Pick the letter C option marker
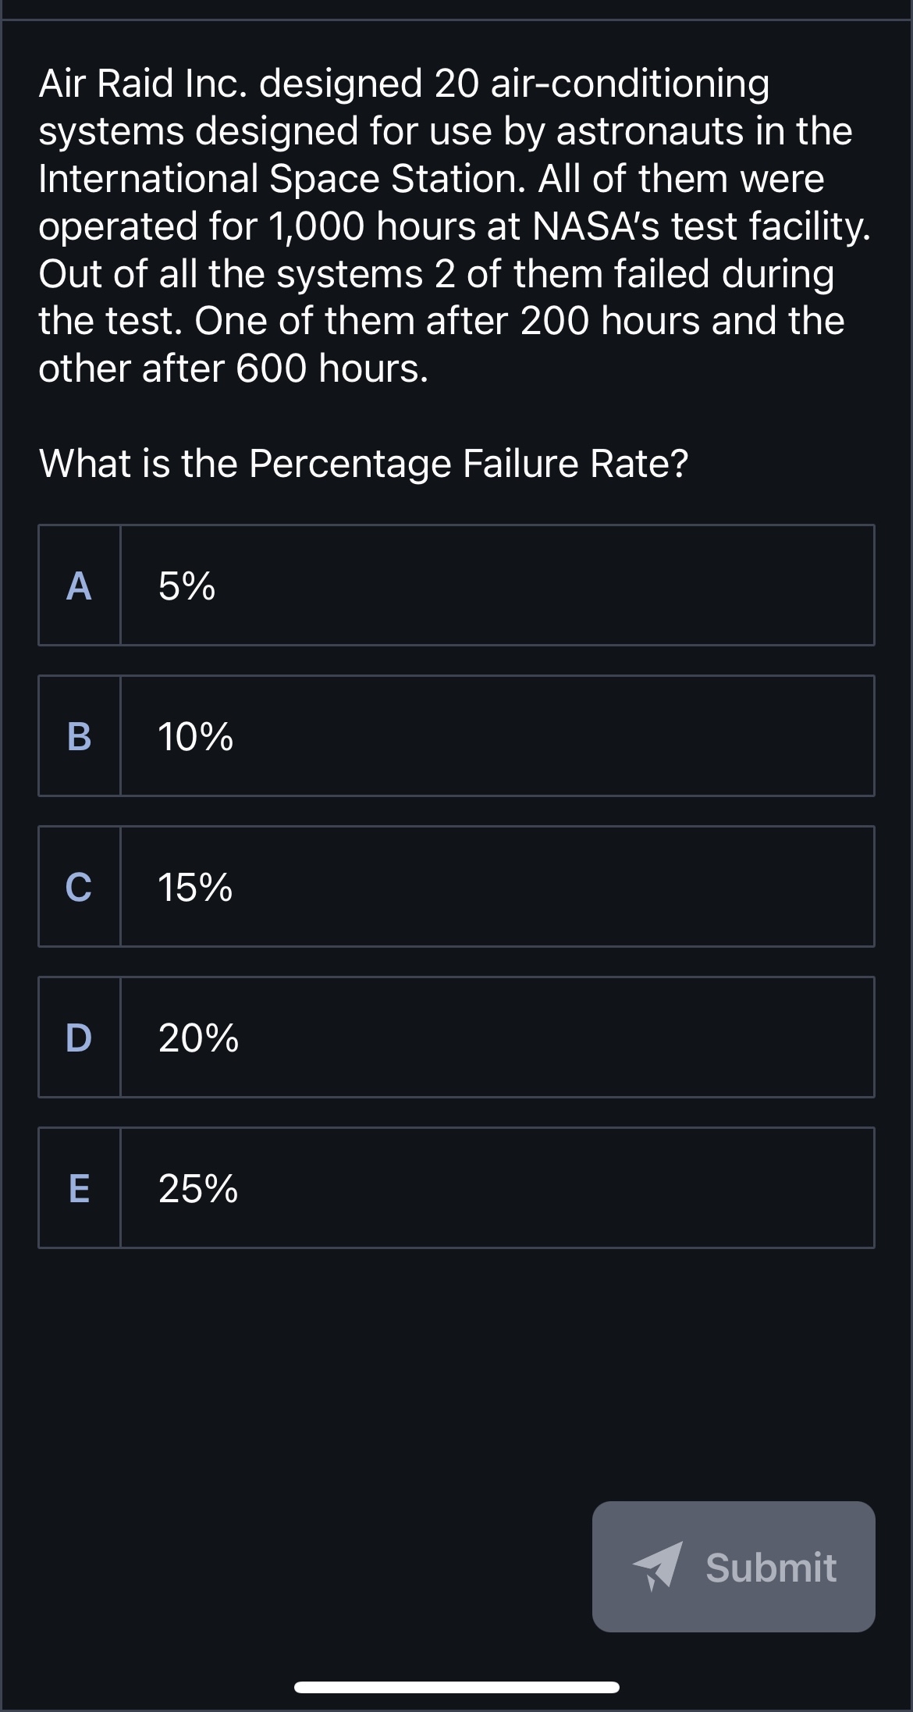913x1712 pixels. [x=79, y=887]
